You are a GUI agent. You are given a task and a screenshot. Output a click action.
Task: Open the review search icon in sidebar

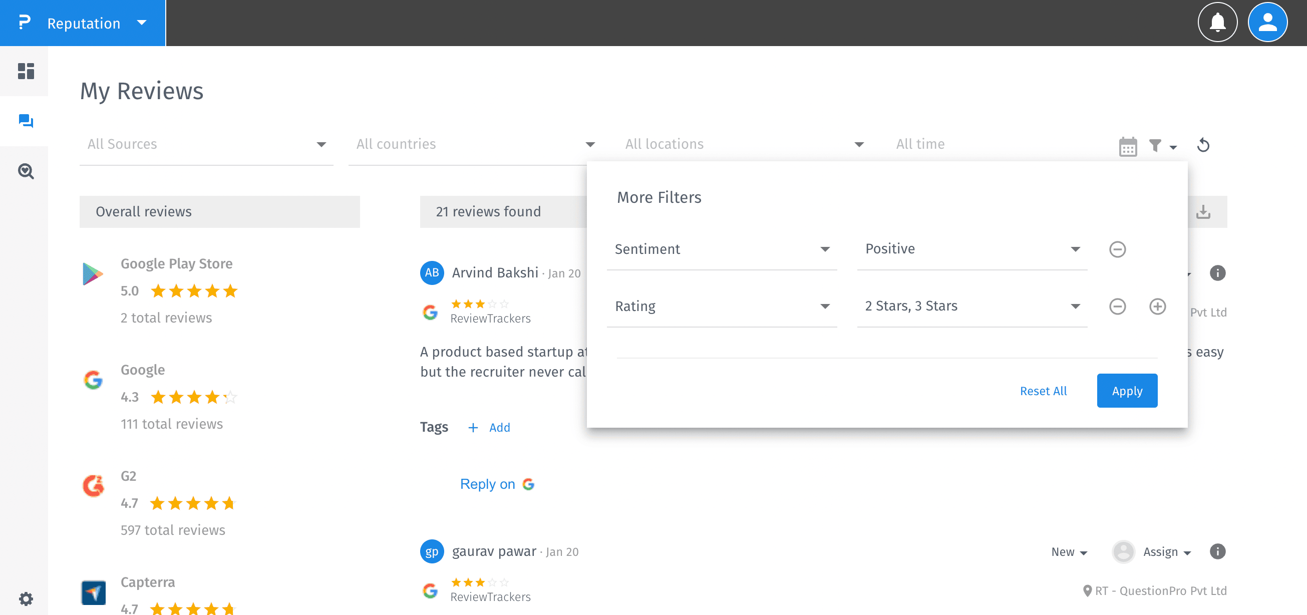[26, 171]
